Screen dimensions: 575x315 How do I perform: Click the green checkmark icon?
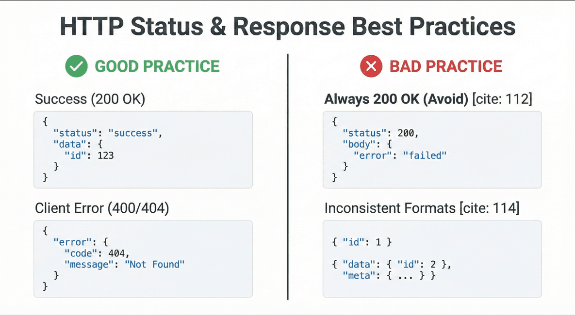coord(76,66)
